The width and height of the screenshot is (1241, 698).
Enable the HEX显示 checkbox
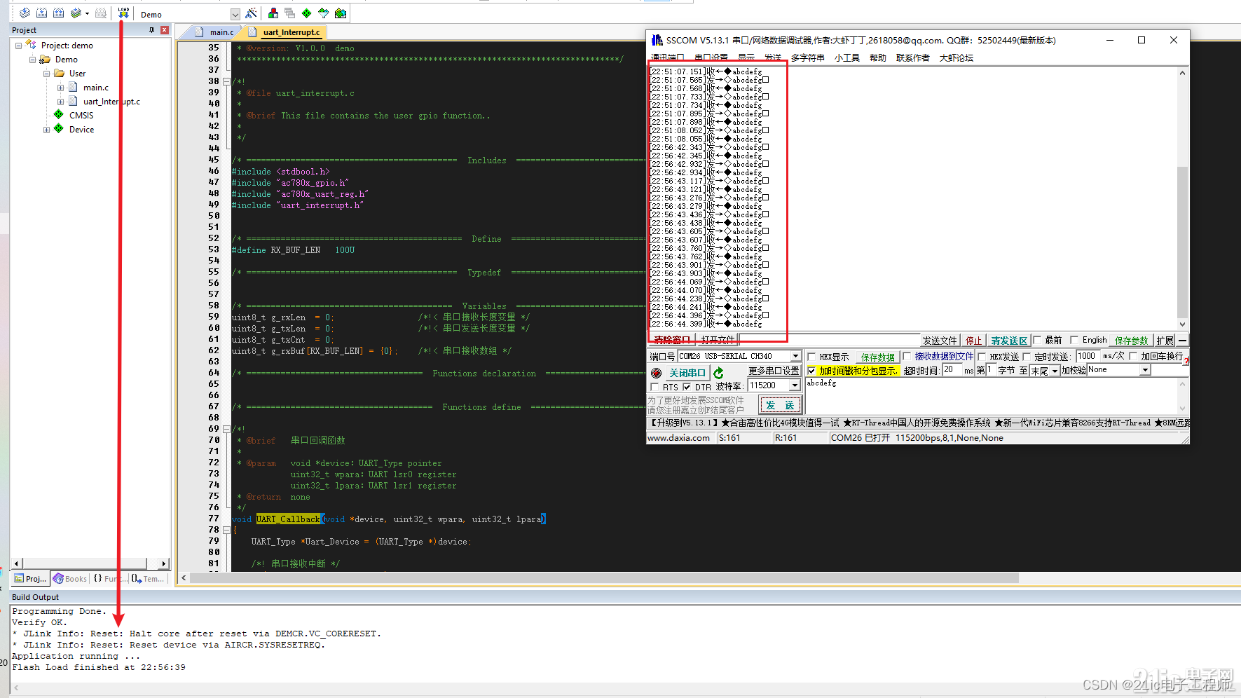[x=811, y=357]
